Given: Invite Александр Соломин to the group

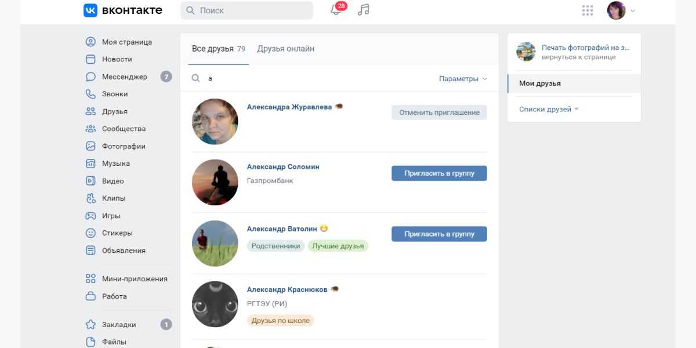Looking at the screenshot, I should [439, 173].
